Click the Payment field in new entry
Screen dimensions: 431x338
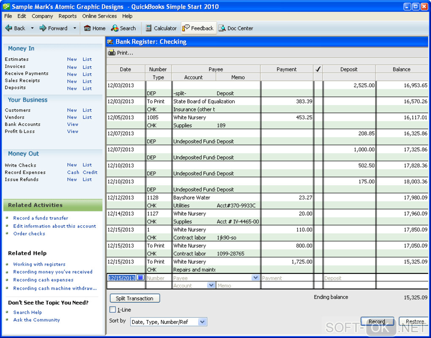coord(286,278)
